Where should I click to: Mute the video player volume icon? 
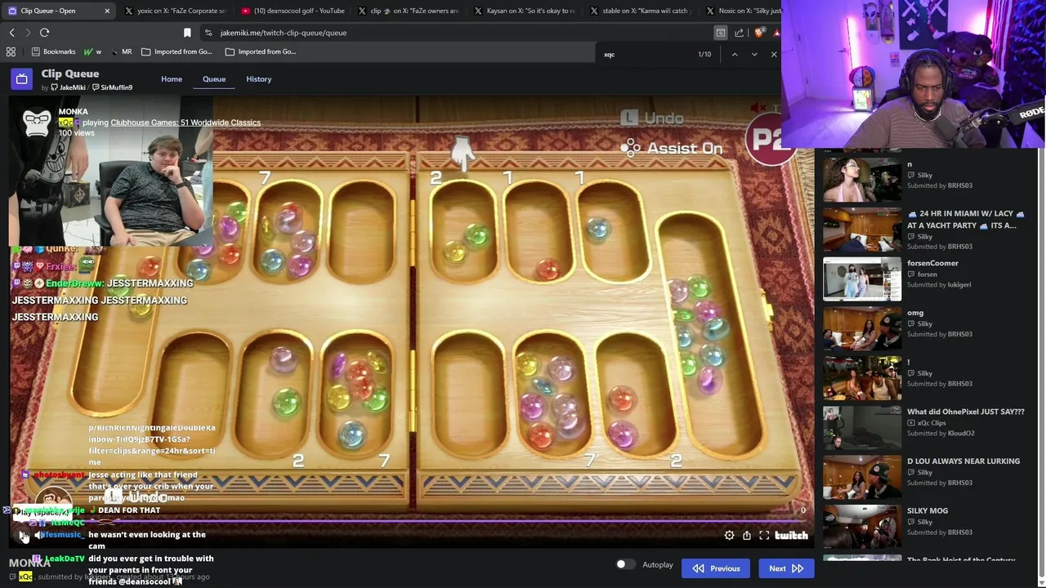pyautogui.click(x=38, y=536)
